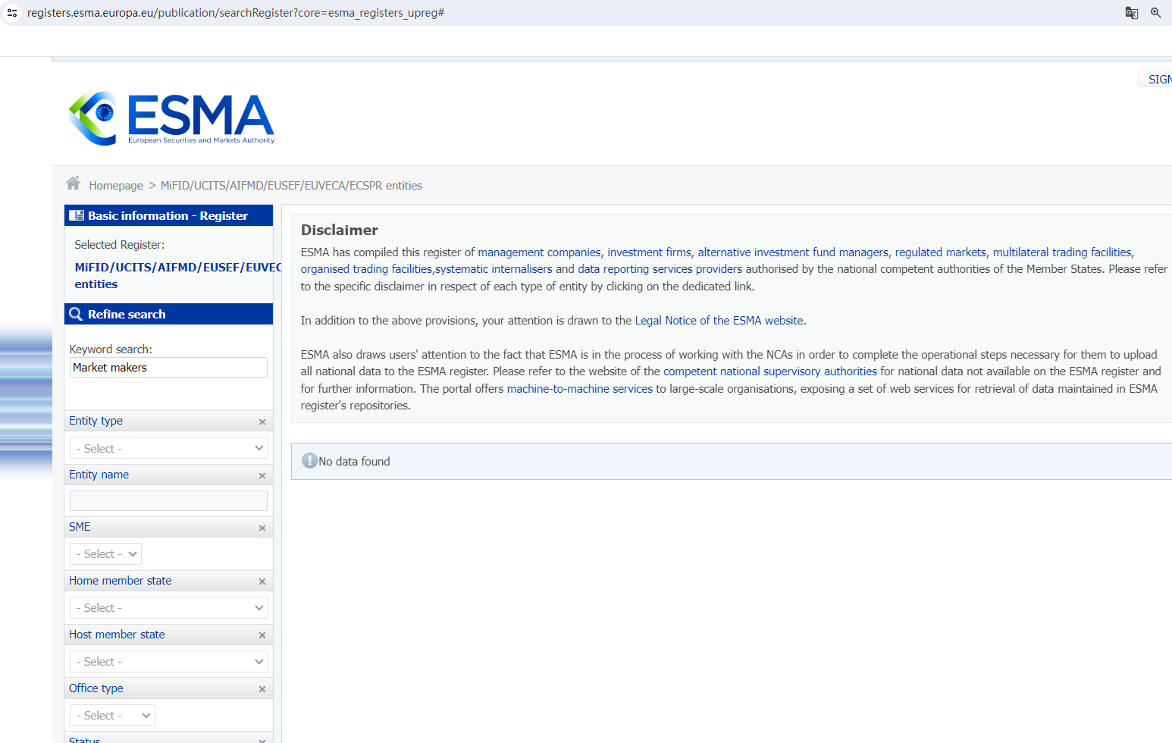Open organised trading facilities link
This screenshot has height=743, width=1172.
(x=366, y=269)
